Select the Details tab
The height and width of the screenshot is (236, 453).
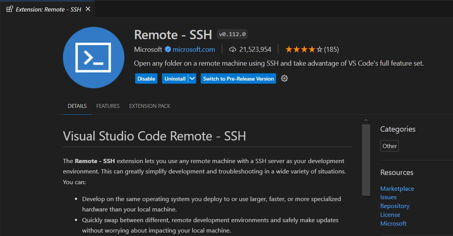77,106
